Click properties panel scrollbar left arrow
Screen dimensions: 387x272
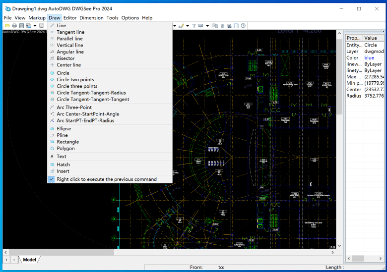click(349, 259)
